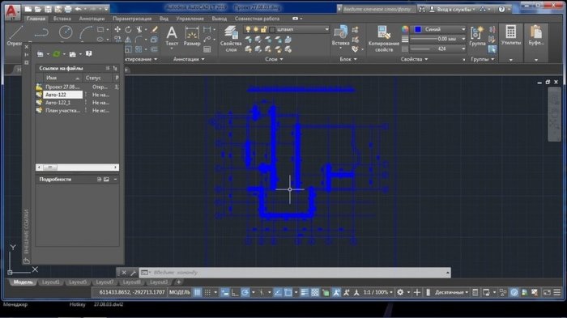Expand the Слои panel
Screen dimensions: 567x318
(x=274, y=59)
